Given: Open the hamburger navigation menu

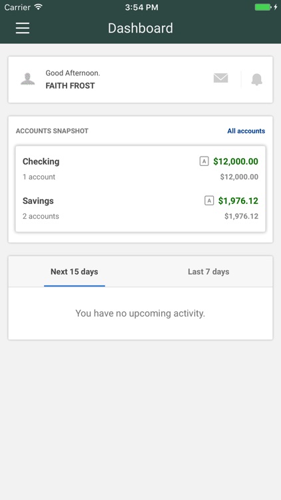Looking at the screenshot, I should click(23, 28).
